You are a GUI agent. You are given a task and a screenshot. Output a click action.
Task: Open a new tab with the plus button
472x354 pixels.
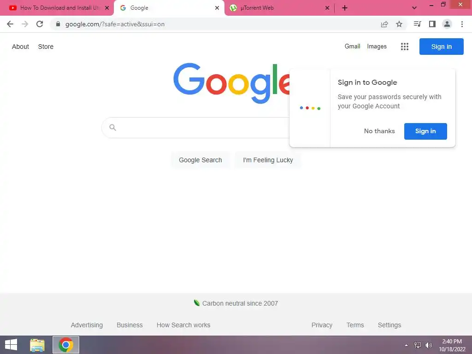pos(345,8)
